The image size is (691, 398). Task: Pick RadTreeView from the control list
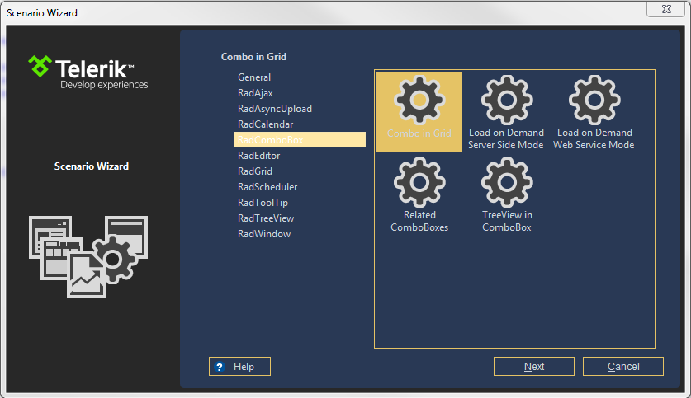pos(266,218)
